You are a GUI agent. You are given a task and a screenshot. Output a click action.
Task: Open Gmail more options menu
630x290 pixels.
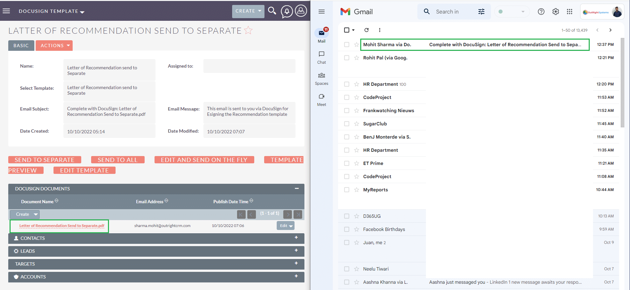[x=380, y=30]
